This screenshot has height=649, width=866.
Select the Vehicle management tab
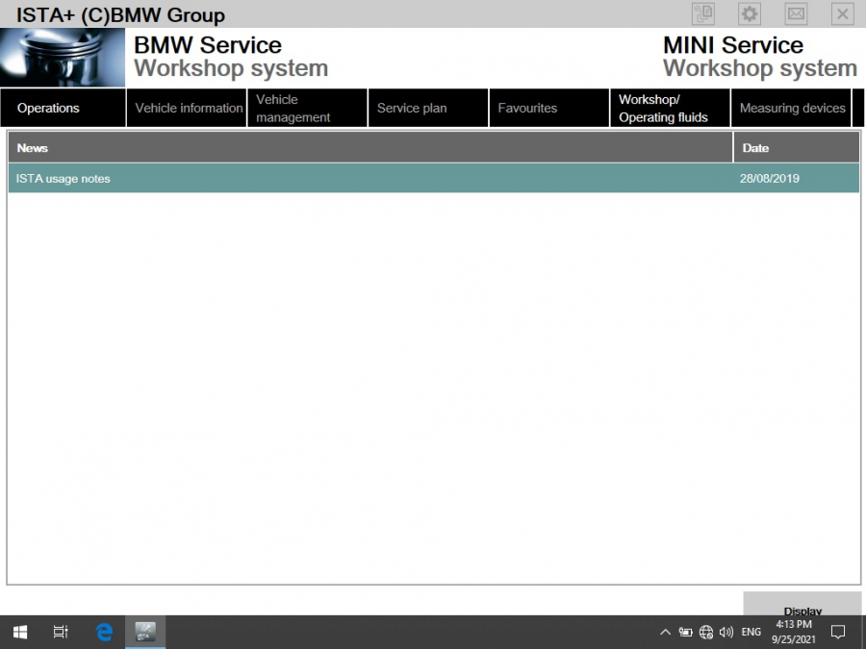pyautogui.click(x=292, y=108)
